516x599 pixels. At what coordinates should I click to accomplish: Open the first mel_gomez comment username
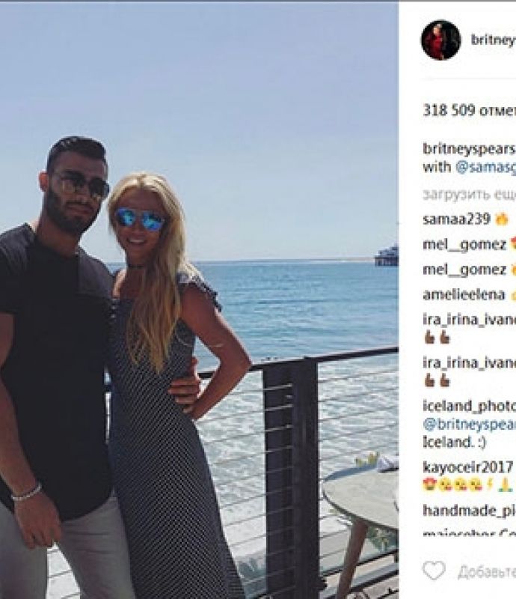tap(464, 245)
